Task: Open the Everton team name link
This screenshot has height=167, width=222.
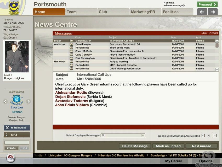Action: pyautogui.click(x=17, y=112)
